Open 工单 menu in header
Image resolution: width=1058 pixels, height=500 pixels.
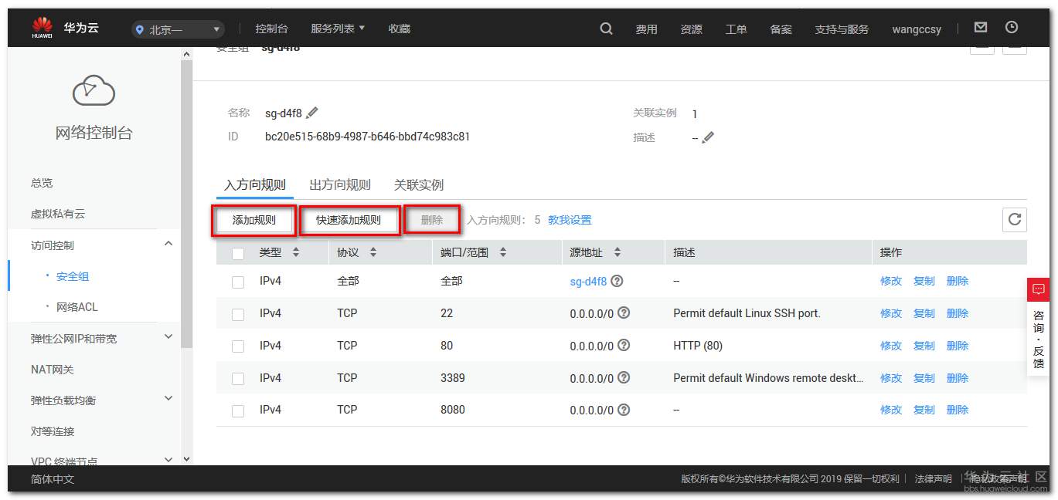point(737,29)
